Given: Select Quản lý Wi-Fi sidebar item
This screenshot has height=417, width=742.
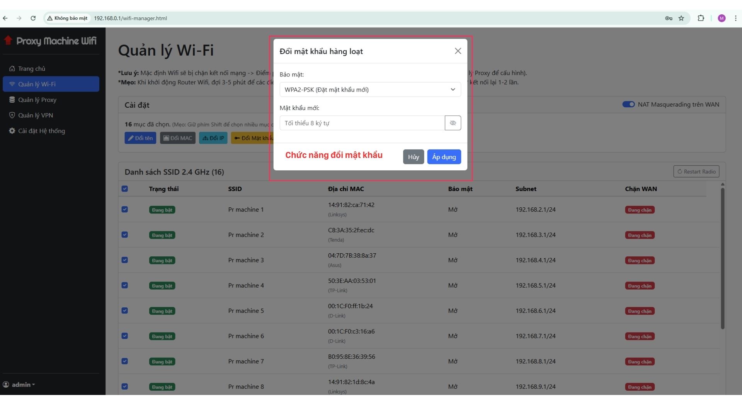Looking at the screenshot, I should click(x=51, y=84).
